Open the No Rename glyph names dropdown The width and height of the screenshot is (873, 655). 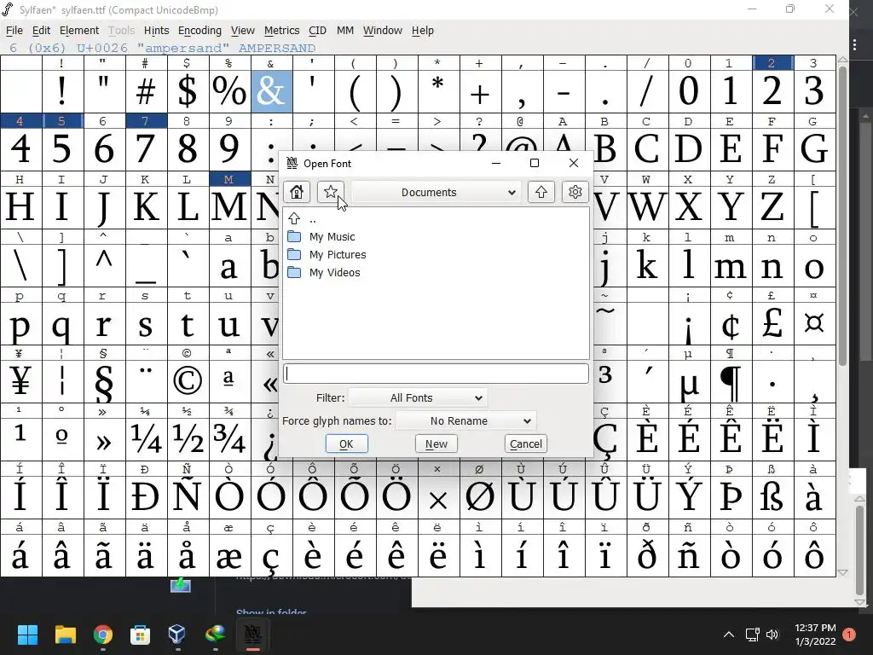pyautogui.click(x=466, y=421)
